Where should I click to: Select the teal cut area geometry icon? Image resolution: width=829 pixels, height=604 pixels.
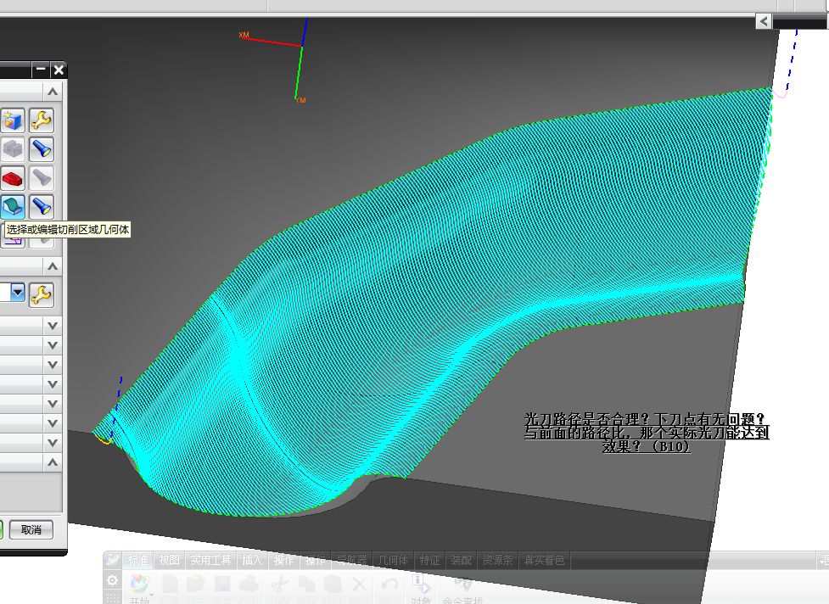tap(13, 207)
